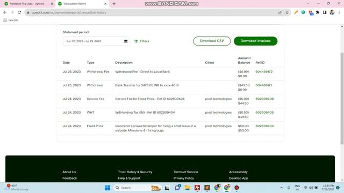The image size is (344, 193).
Task: Bookmark page with star icon
Action: pyautogui.click(x=287, y=12)
